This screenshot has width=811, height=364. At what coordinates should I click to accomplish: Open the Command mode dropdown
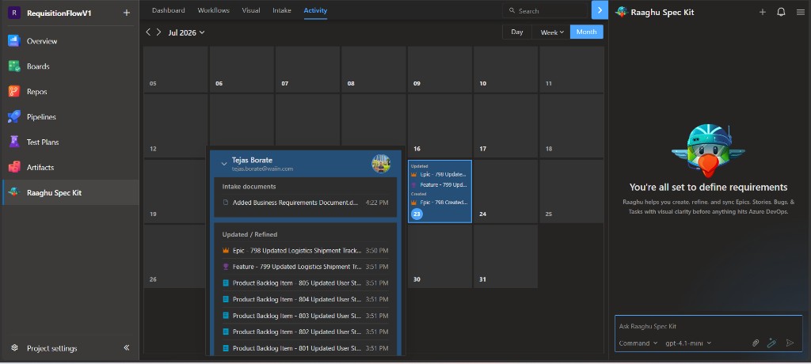point(638,343)
